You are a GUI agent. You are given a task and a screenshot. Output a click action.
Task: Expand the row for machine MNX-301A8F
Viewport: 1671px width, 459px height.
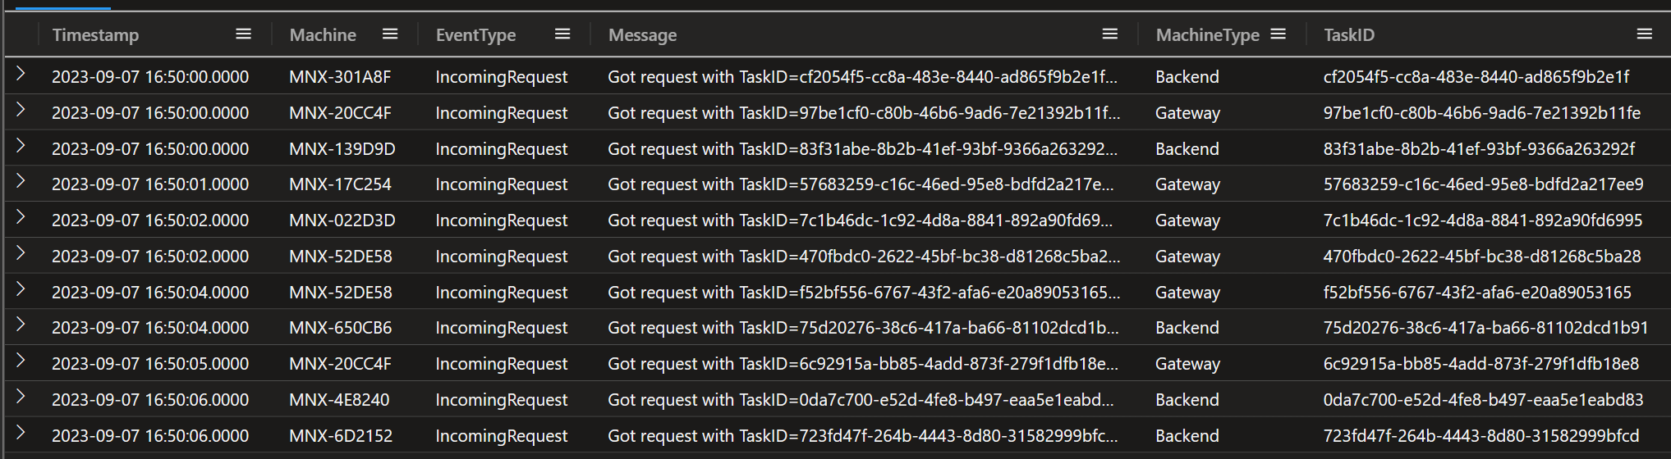pos(21,74)
